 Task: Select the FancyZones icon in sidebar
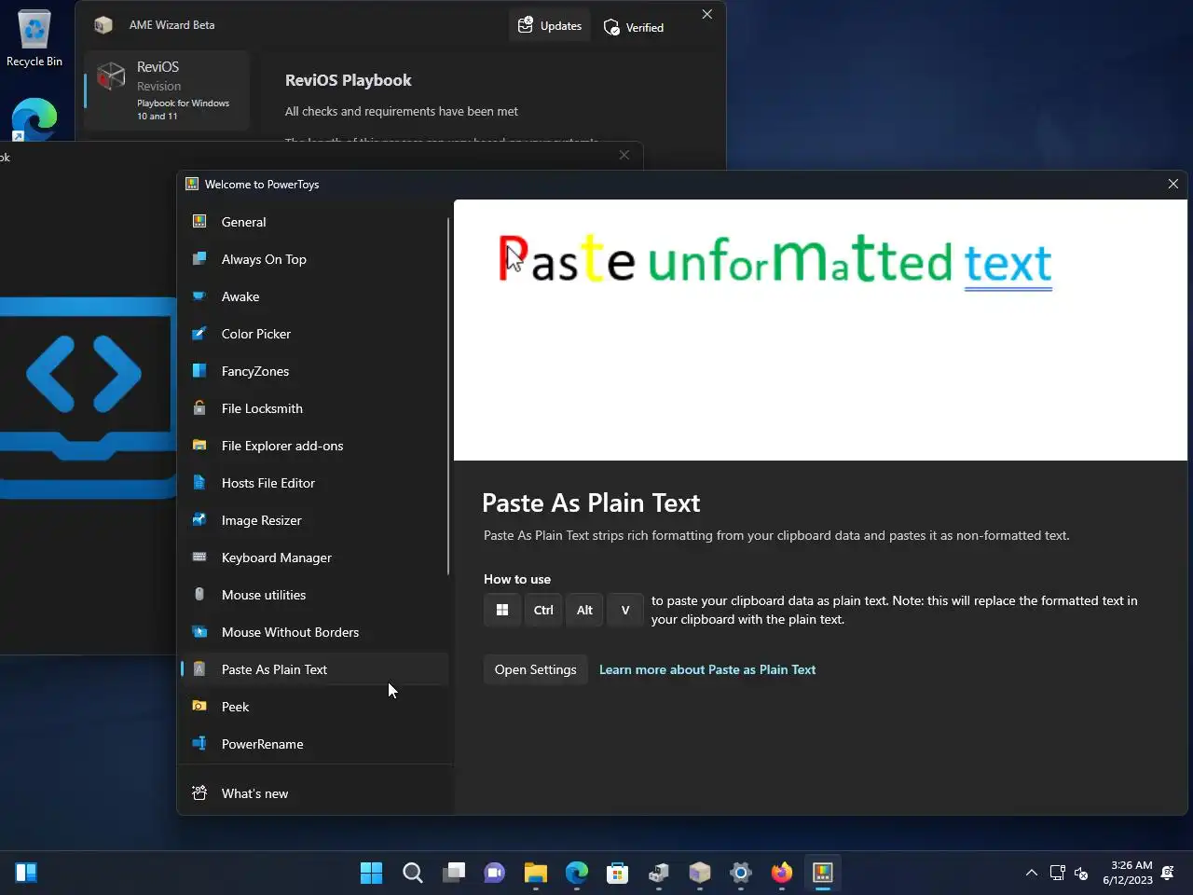pos(199,371)
